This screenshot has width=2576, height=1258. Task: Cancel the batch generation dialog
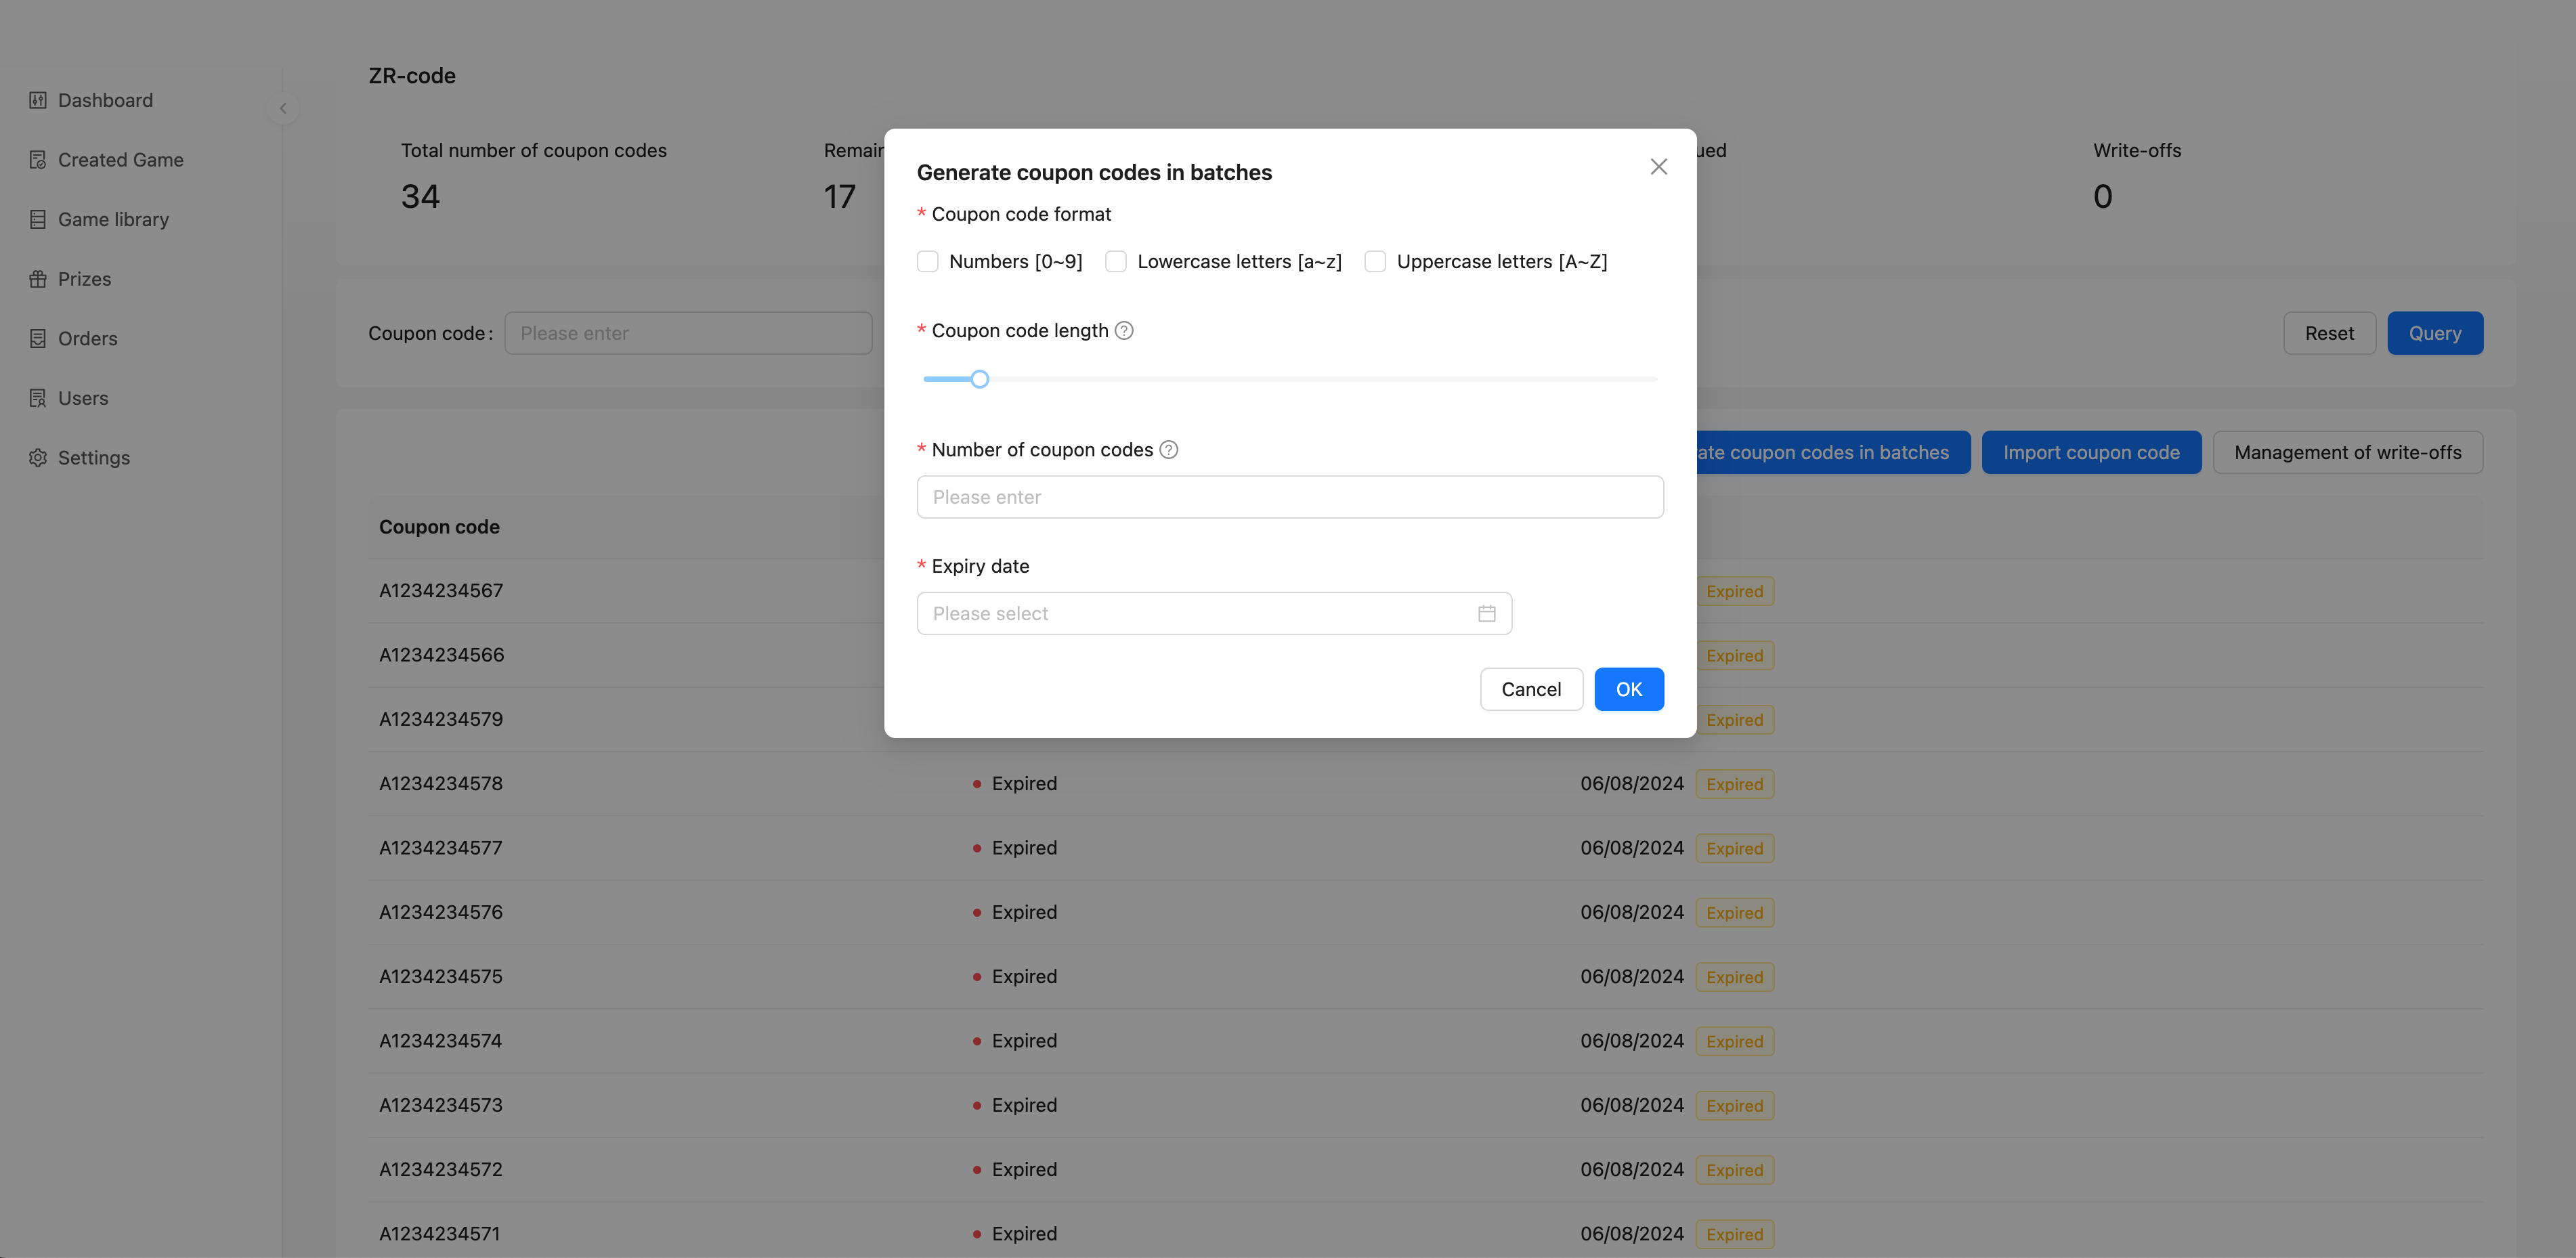click(1530, 689)
